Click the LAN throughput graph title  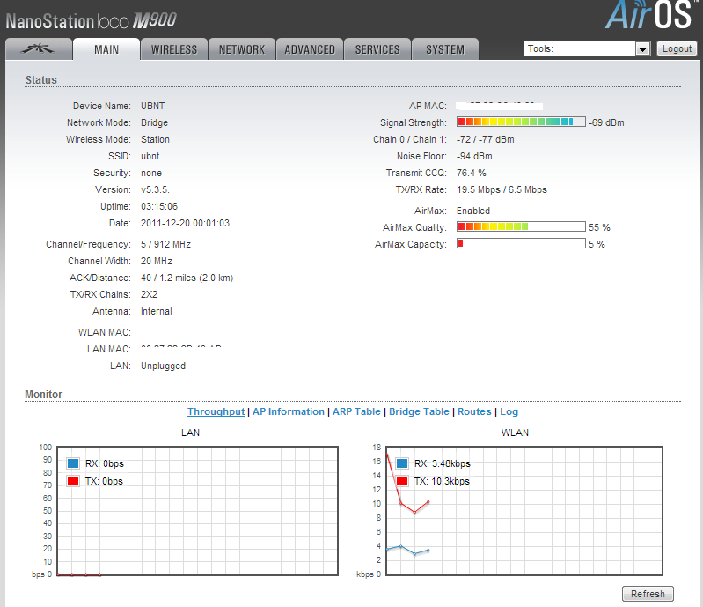[191, 433]
